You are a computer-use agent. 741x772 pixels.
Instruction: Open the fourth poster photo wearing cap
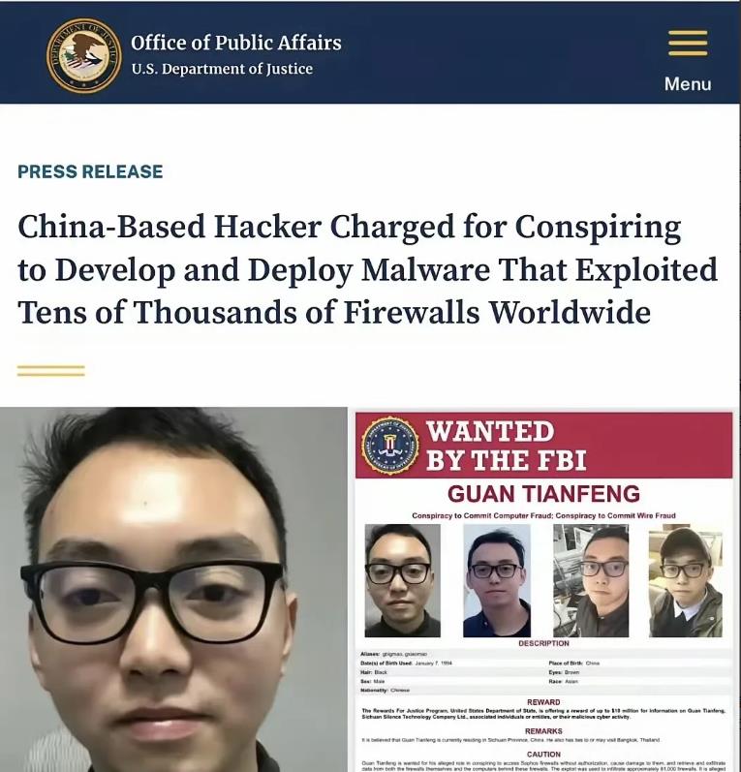pos(686,580)
